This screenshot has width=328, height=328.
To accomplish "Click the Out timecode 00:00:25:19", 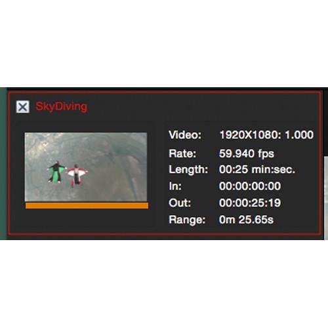I will tap(250, 203).
